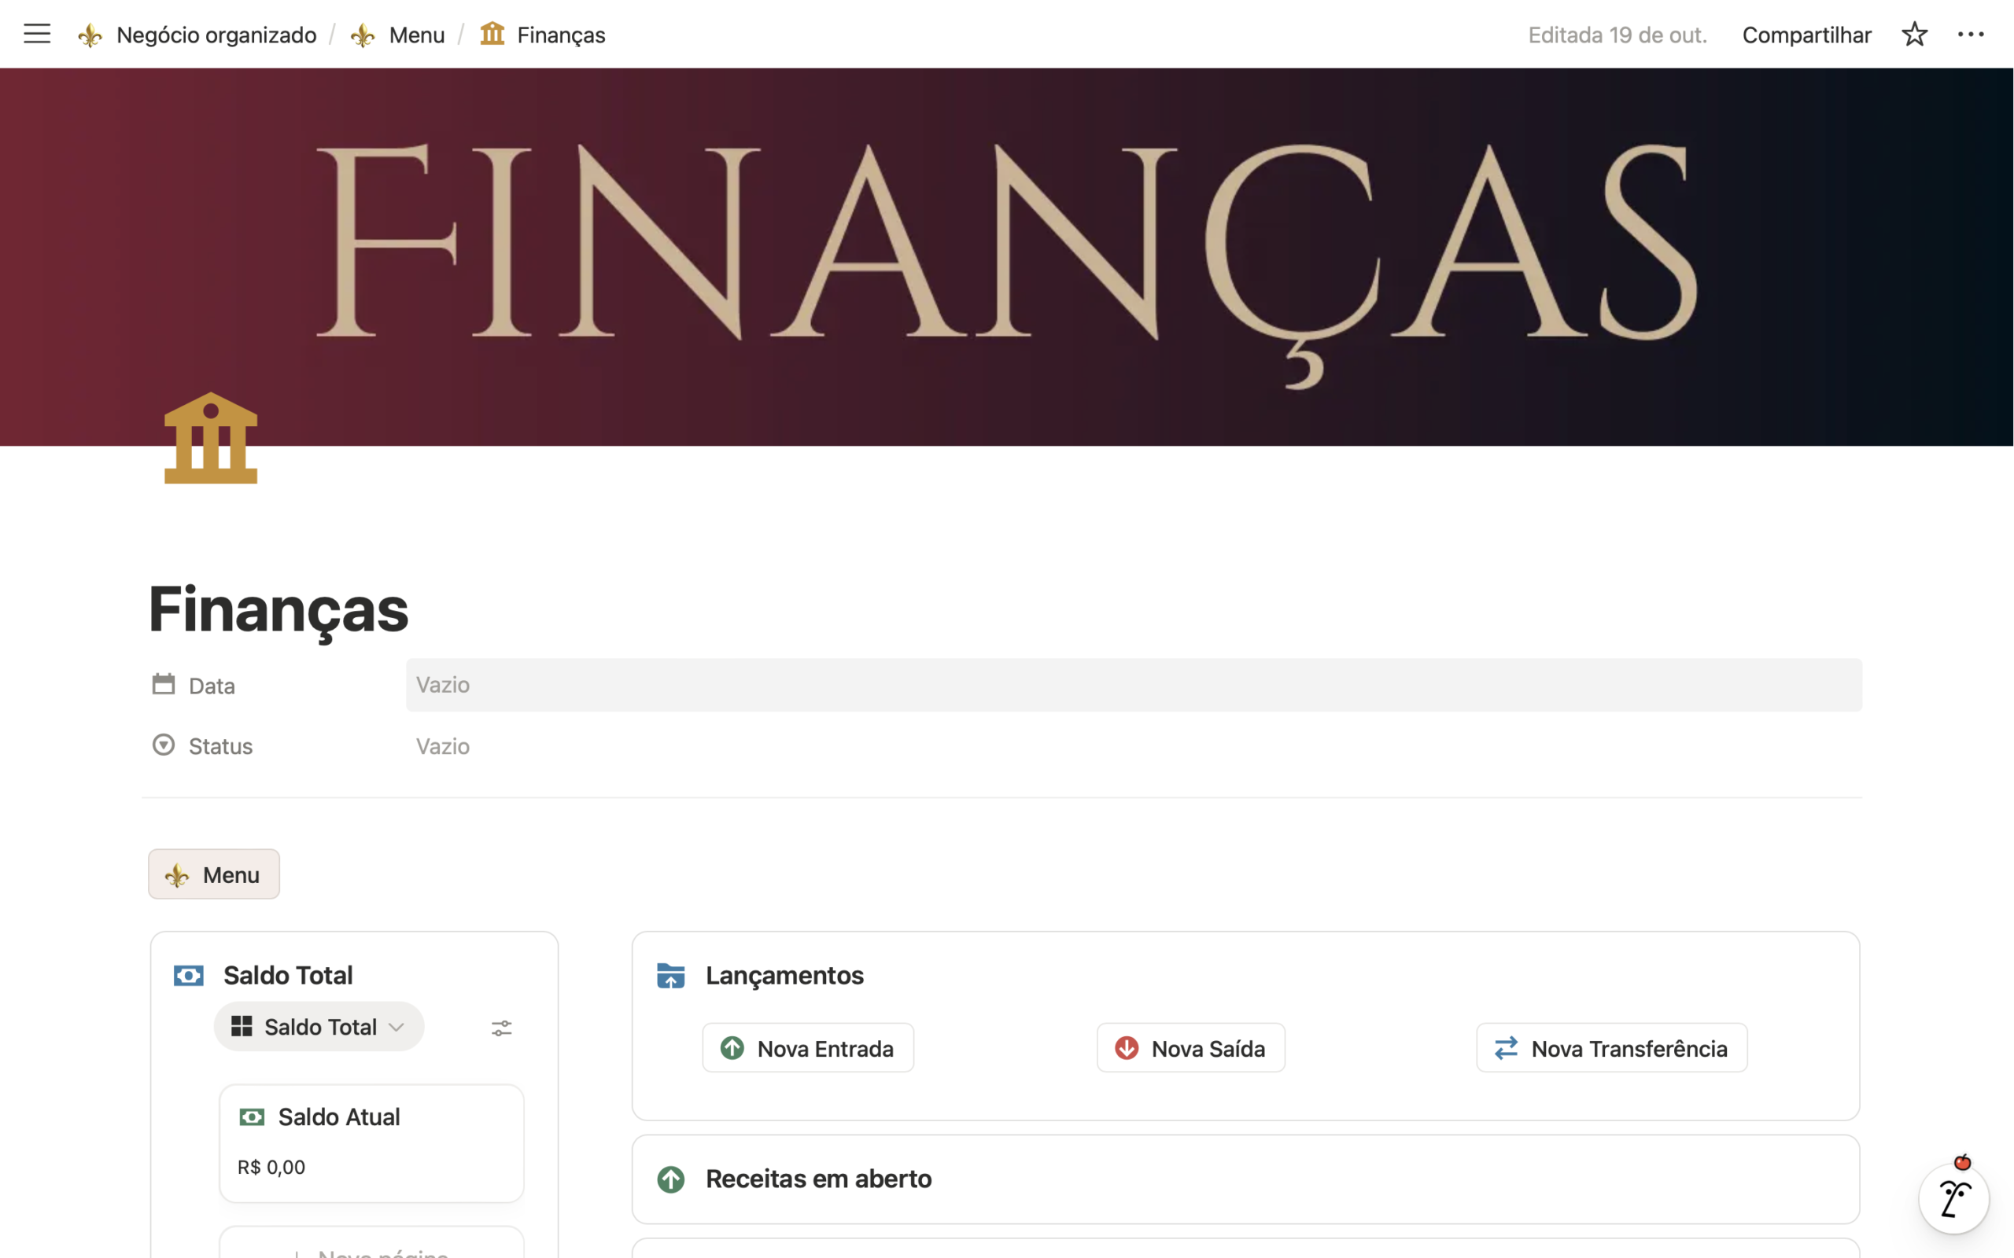2014x1258 pixels.
Task: Open the Status property value selector
Action: click(443, 746)
